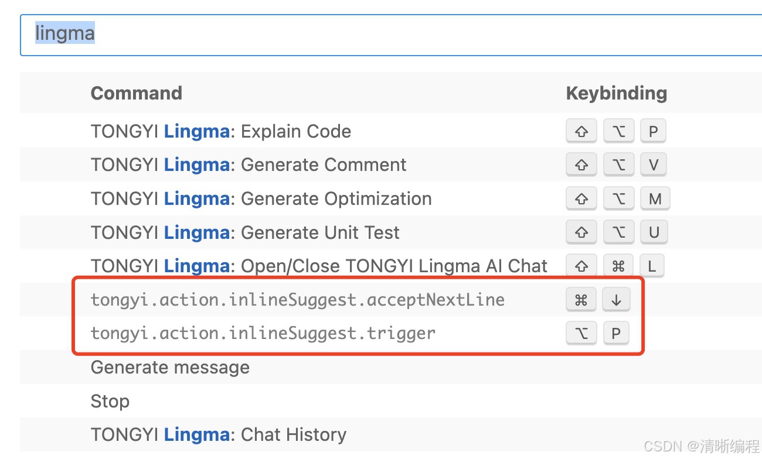This screenshot has height=459, width=762.
Task: Click Command key icon in AI Chat row
Action: tap(618, 267)
